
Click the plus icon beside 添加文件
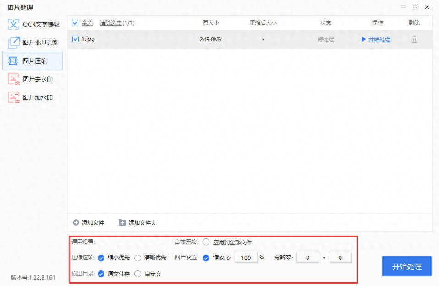[x=76, y=222]
